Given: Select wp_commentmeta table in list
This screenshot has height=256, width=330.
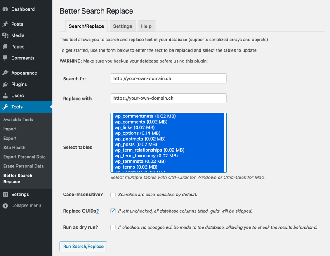Looking at the screenshot, I should [168, 116].
